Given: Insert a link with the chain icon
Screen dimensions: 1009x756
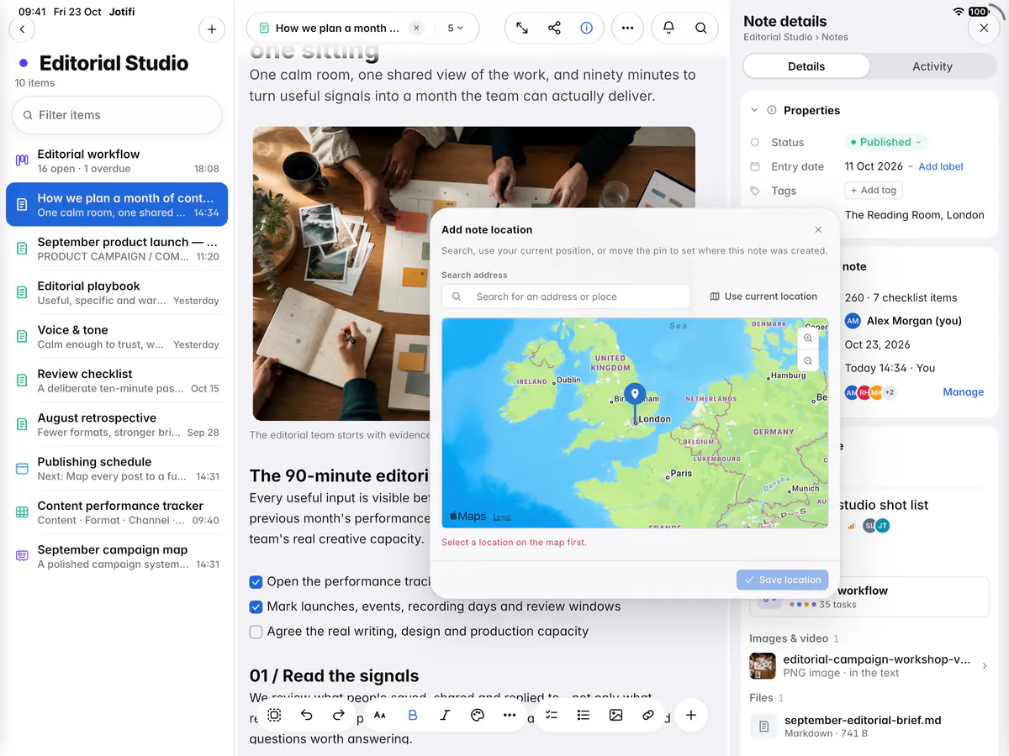Looking at the screenshot, I should 648,715.
